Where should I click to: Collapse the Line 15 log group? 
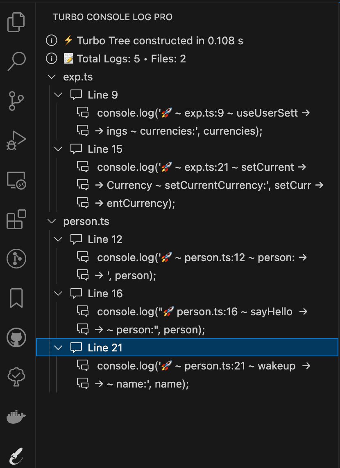point(58,149)
